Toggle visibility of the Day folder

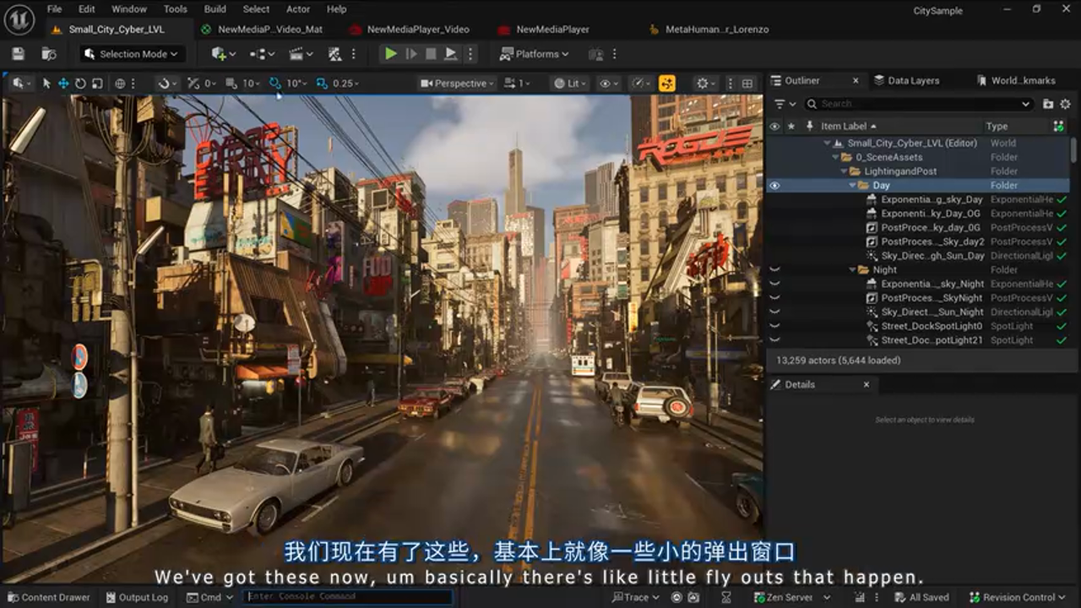774,185
